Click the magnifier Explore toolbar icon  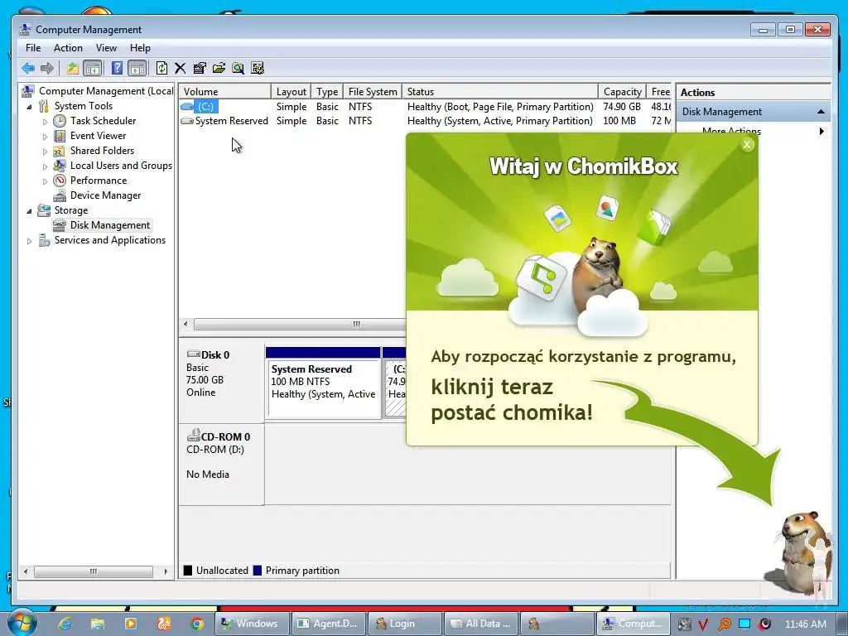click(x=238, y=68)
